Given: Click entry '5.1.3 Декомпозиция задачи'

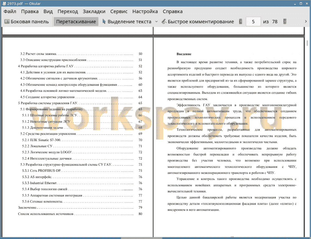Looking at the screenshot, I should (x=42, y=128).
